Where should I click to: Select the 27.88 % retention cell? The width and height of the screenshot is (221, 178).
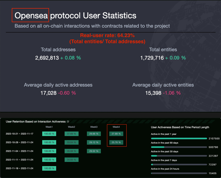(116, 134)
